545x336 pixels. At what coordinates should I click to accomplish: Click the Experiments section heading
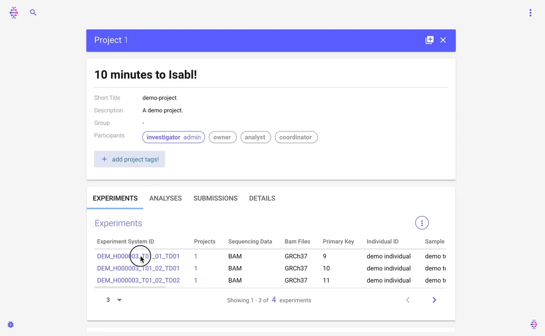coord(118,223)
